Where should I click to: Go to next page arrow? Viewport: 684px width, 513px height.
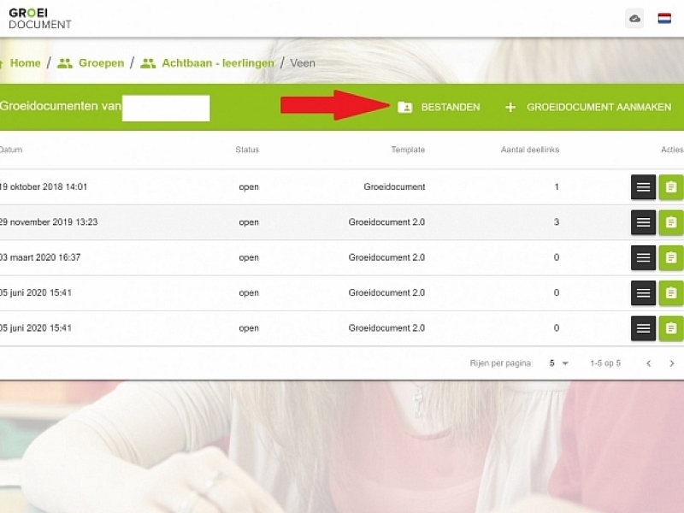pos(672,363)
